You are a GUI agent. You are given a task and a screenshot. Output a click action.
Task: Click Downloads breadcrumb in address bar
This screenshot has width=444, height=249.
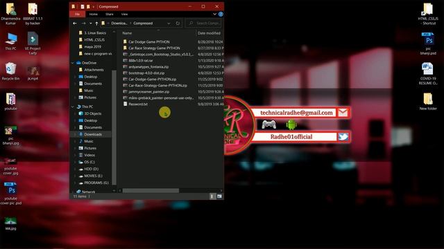(119, 23)
